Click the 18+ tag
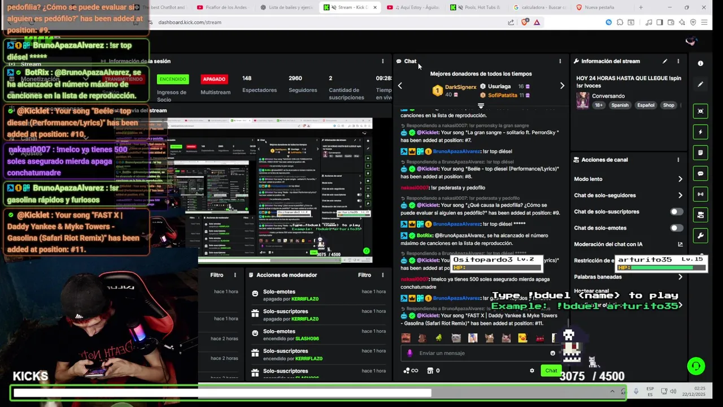Viewport: 723px width, 407px height. [x=599, y=105]
